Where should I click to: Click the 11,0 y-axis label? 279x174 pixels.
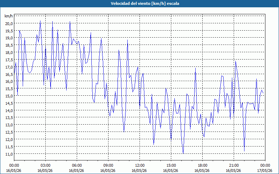[9, 154]
